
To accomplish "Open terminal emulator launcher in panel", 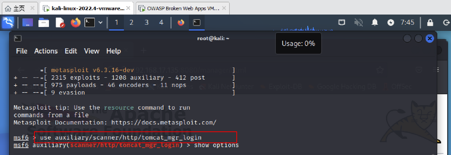I will click(x=90, y=23).
